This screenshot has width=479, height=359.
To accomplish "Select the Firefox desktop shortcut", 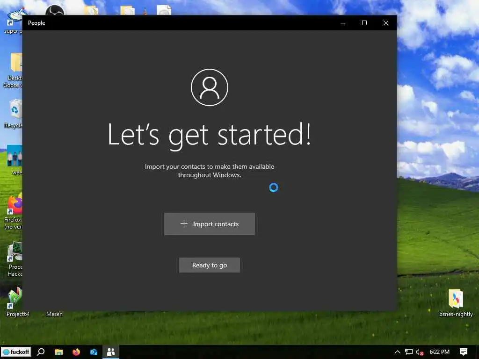I will pos(14,211).
